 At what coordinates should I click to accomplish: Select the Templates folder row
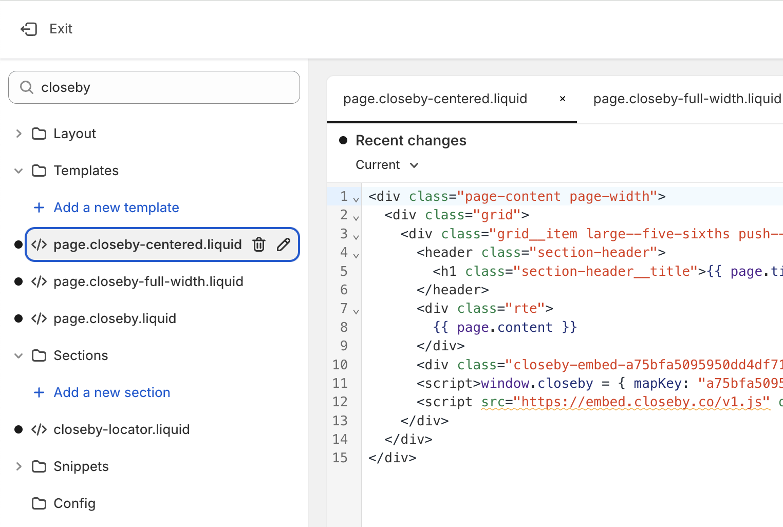[x=86, y=171]
